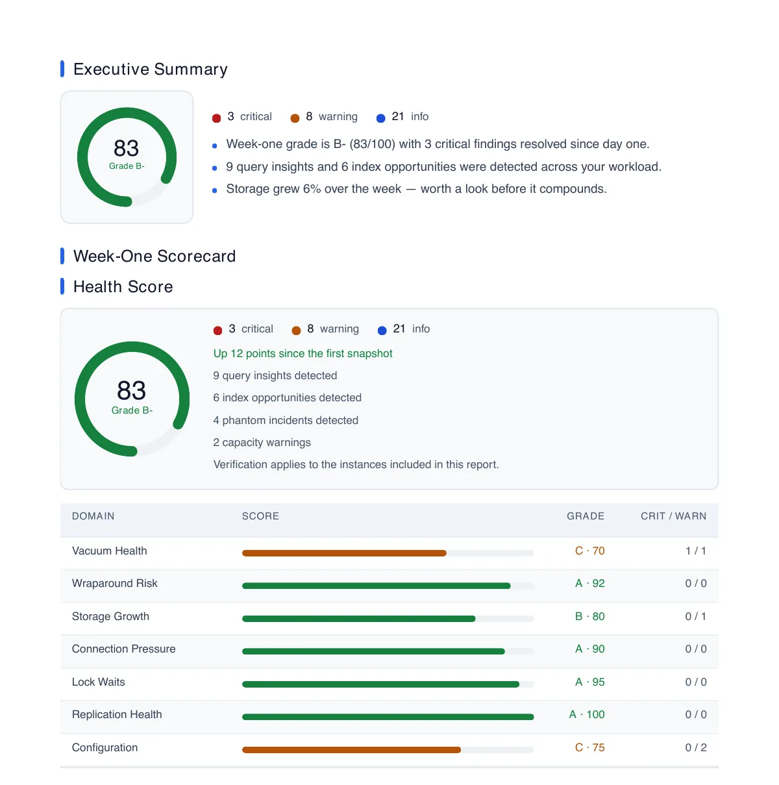This screenshot has height=785, width=779.
Task: Click the Wraparound Risk score bar
Action: [x=388, y=586]
